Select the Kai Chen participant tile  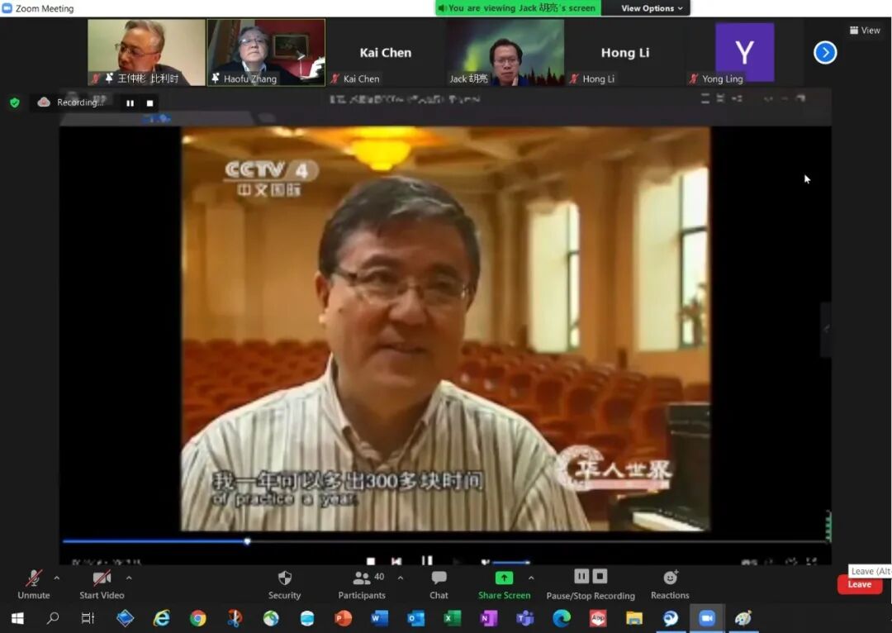point(385,52)
